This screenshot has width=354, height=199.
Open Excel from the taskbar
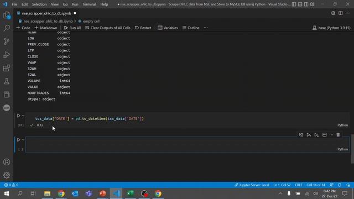pyautogui.click(x=131, y=193)
